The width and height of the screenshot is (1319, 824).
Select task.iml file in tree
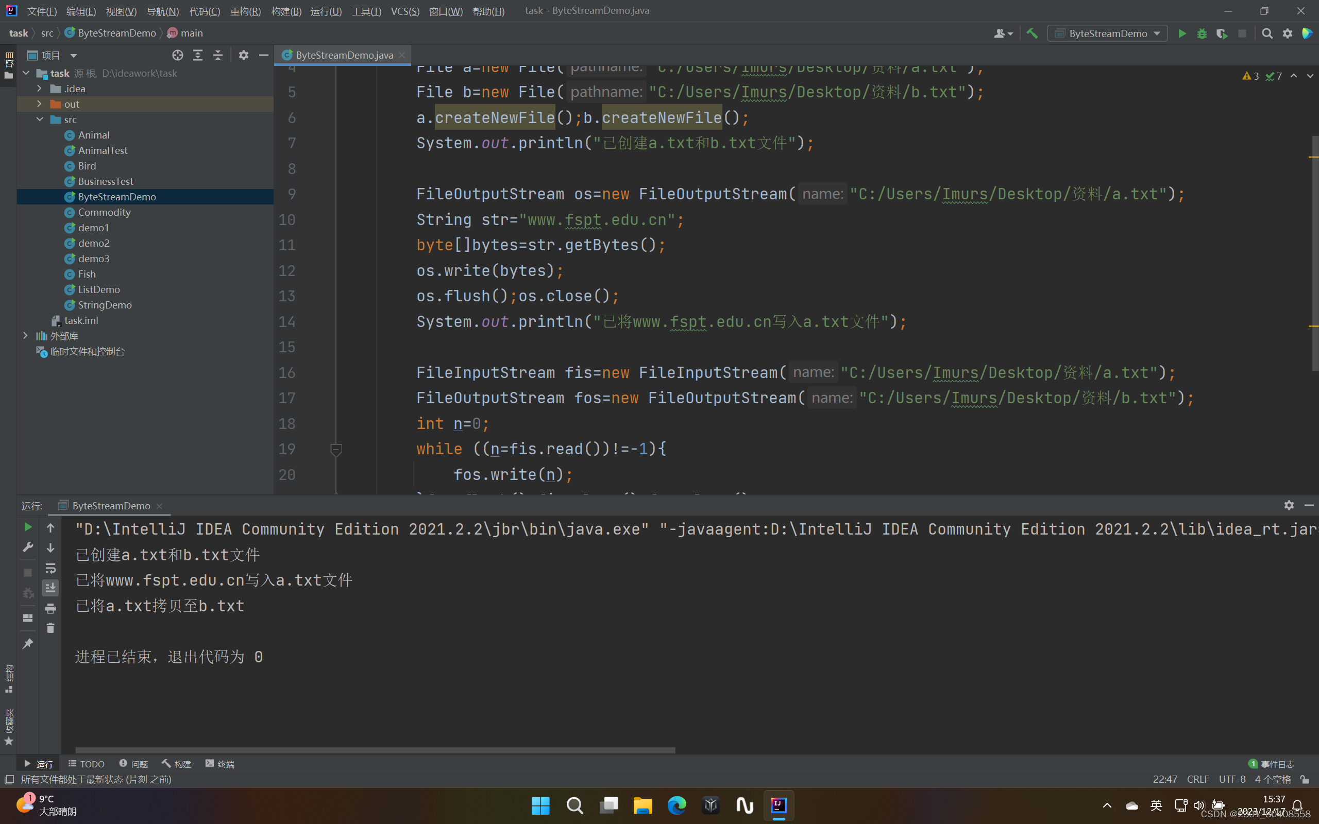[81, 320]
